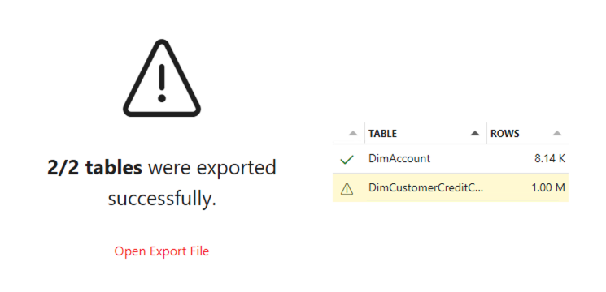Screen dimensions: 606x292
Task: Click the warning icon on the DimCustomerCreditC row
Action: (347, 189)
